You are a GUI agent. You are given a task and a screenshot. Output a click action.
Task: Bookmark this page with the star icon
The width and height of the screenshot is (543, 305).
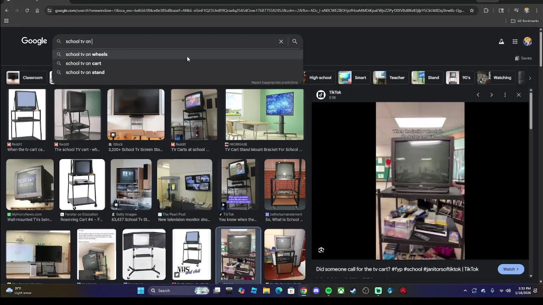point(472,11)
